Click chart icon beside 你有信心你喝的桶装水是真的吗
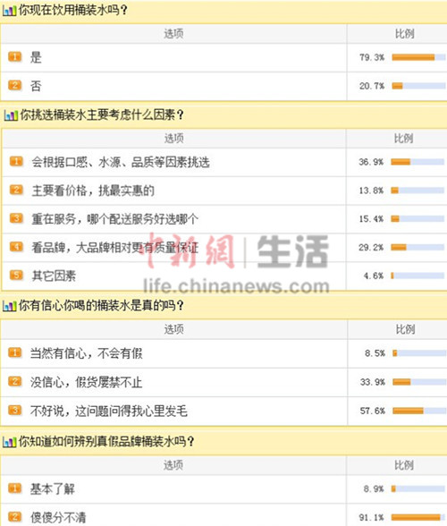Screen dimensions: 447x526 [9, 306]
